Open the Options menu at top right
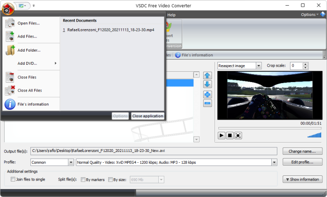Screen dimensions: 327x197 (310, 15)
